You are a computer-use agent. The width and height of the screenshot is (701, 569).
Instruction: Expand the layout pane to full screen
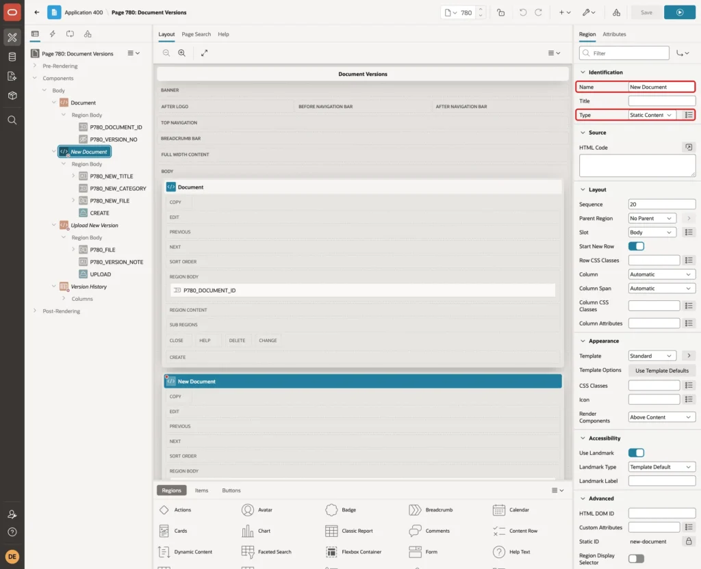204,53
